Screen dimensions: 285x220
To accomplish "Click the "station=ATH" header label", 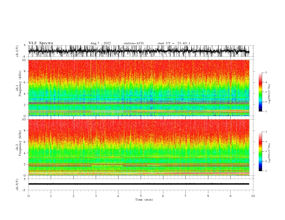I will click(134, 43).
